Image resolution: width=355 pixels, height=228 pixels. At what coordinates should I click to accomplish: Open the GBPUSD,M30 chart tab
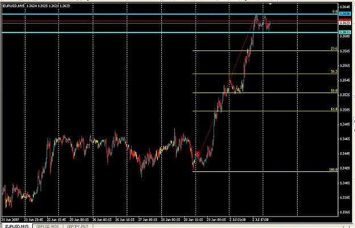click(48, 226)
